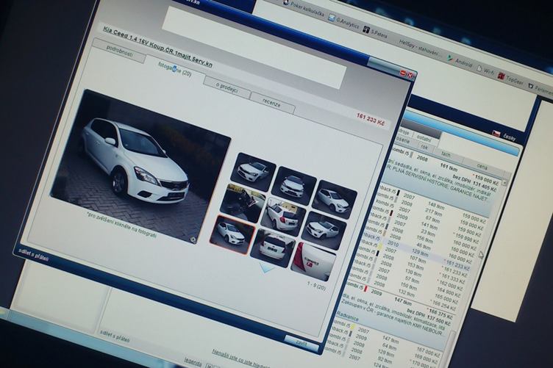The height and width of the screenshot is (368, 553).
Task: Click the '169 000 Kč' price
Action: click(x=425, y=358)
